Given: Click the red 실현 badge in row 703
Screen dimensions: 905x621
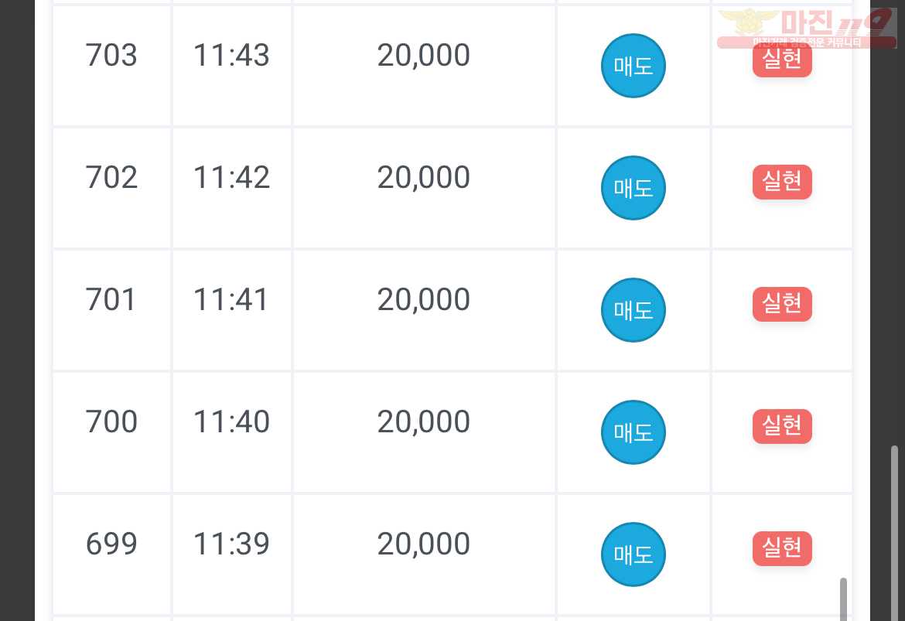Looking at the screenshot, I should coord(782,60).
